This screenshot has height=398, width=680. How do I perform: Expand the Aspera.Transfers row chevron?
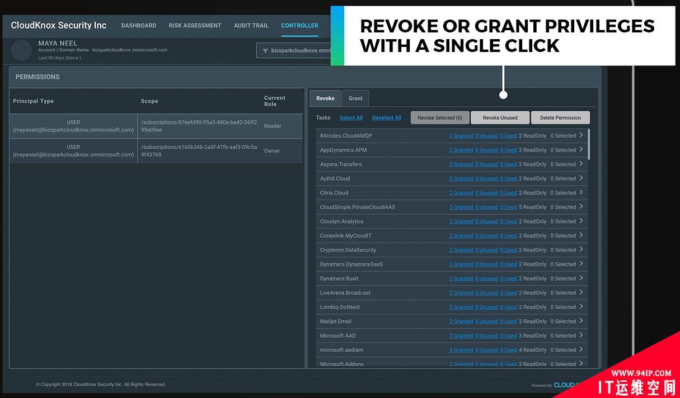(581, 164)
